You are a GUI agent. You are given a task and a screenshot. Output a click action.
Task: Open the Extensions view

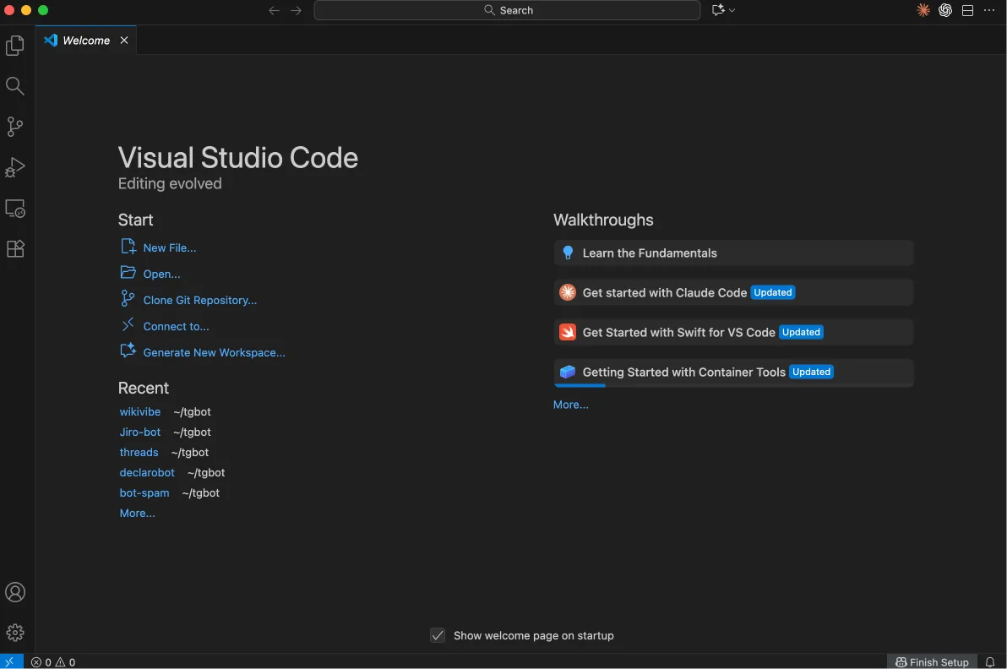(15, 248)
